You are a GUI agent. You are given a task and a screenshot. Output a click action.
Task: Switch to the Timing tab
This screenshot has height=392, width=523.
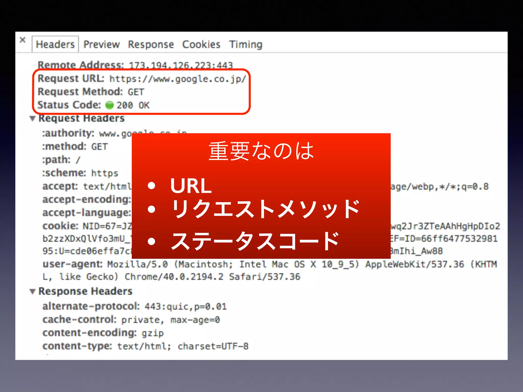[x=246, y=45]
